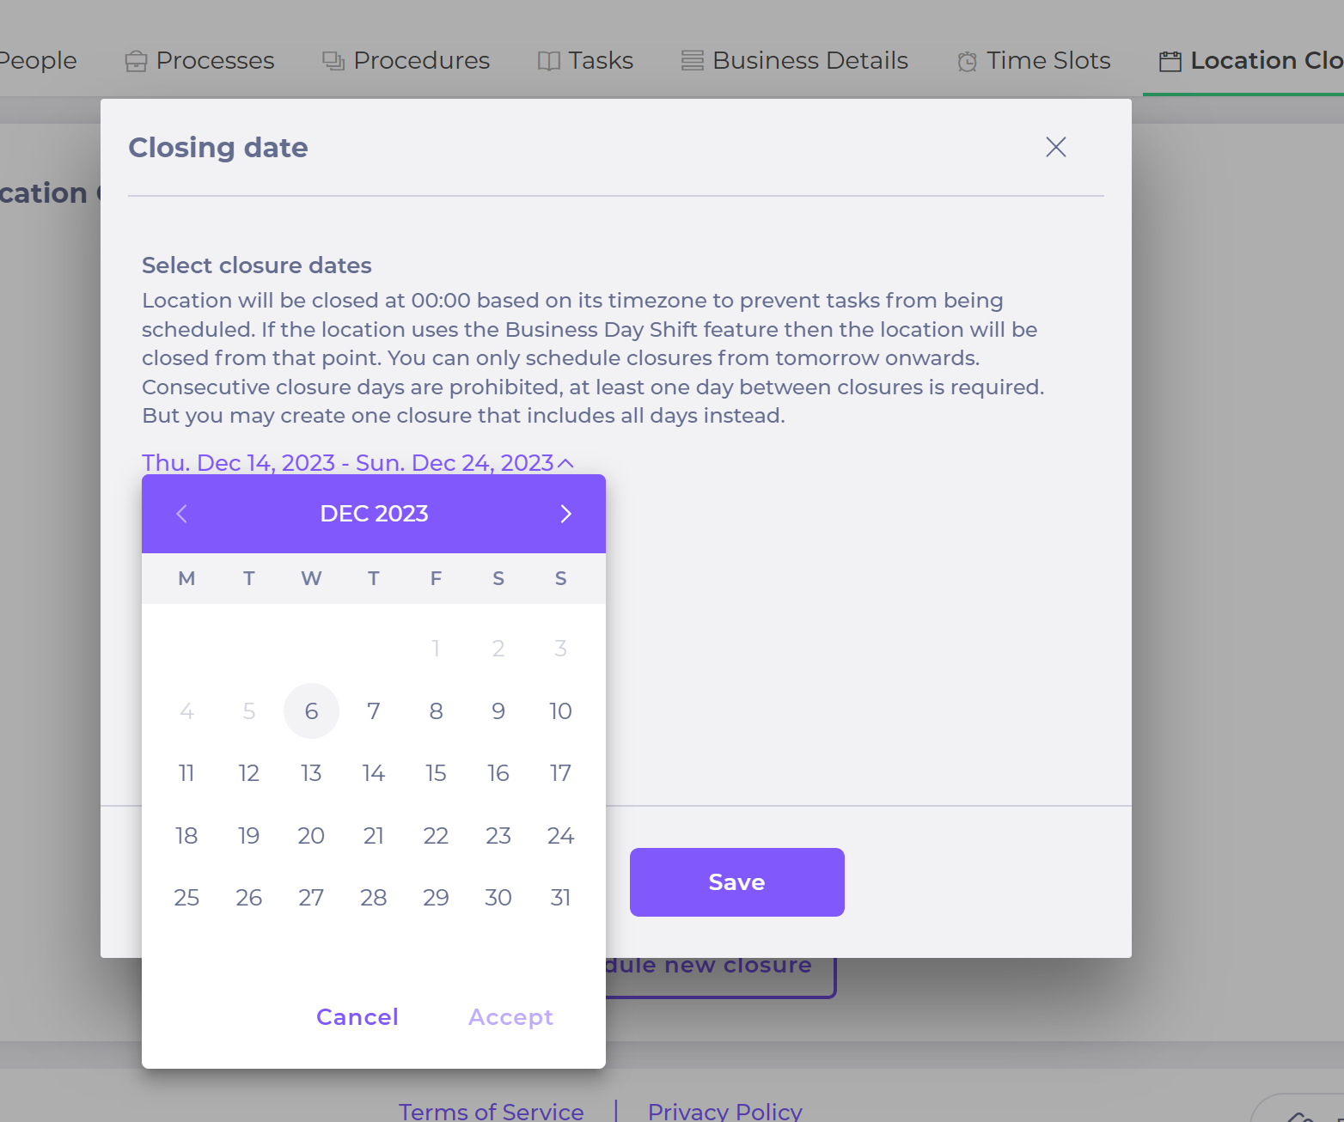Screen dimensions: 1344x1122
Task: Click the Location Closures calendar icon
Action: [x=1170, y=61]
